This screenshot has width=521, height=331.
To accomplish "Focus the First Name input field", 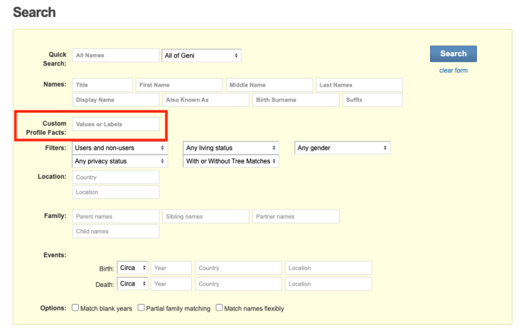I will point(179,85).
